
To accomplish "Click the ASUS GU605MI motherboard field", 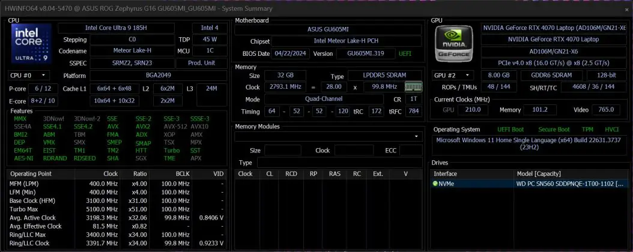I will coord(329,30).
